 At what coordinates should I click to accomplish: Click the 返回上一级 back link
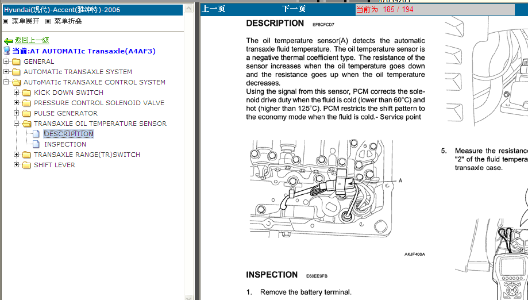pyautogui.click(x=32, y=41)
